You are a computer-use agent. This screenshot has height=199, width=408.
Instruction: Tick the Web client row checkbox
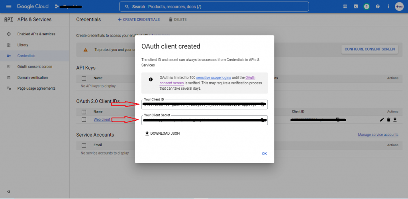tap(84, 120)
